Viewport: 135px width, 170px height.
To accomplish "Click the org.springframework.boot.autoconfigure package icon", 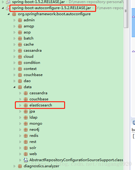I will point(14,14).
